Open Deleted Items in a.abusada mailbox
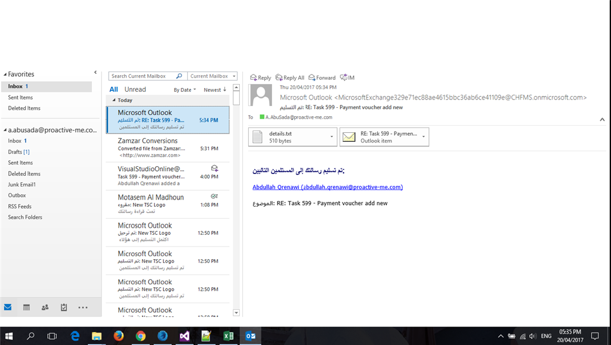This screenshot has height=345, width=611. [24, 174]
